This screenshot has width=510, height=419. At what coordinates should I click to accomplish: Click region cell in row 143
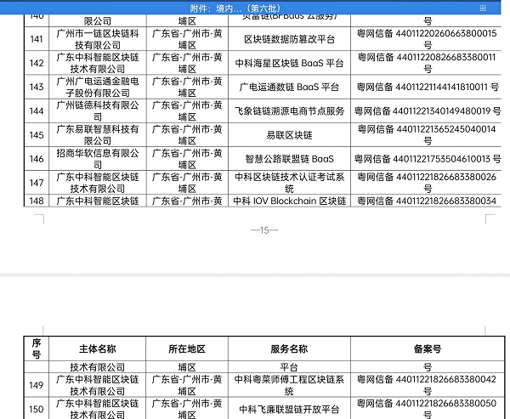[x=187, y=87]
